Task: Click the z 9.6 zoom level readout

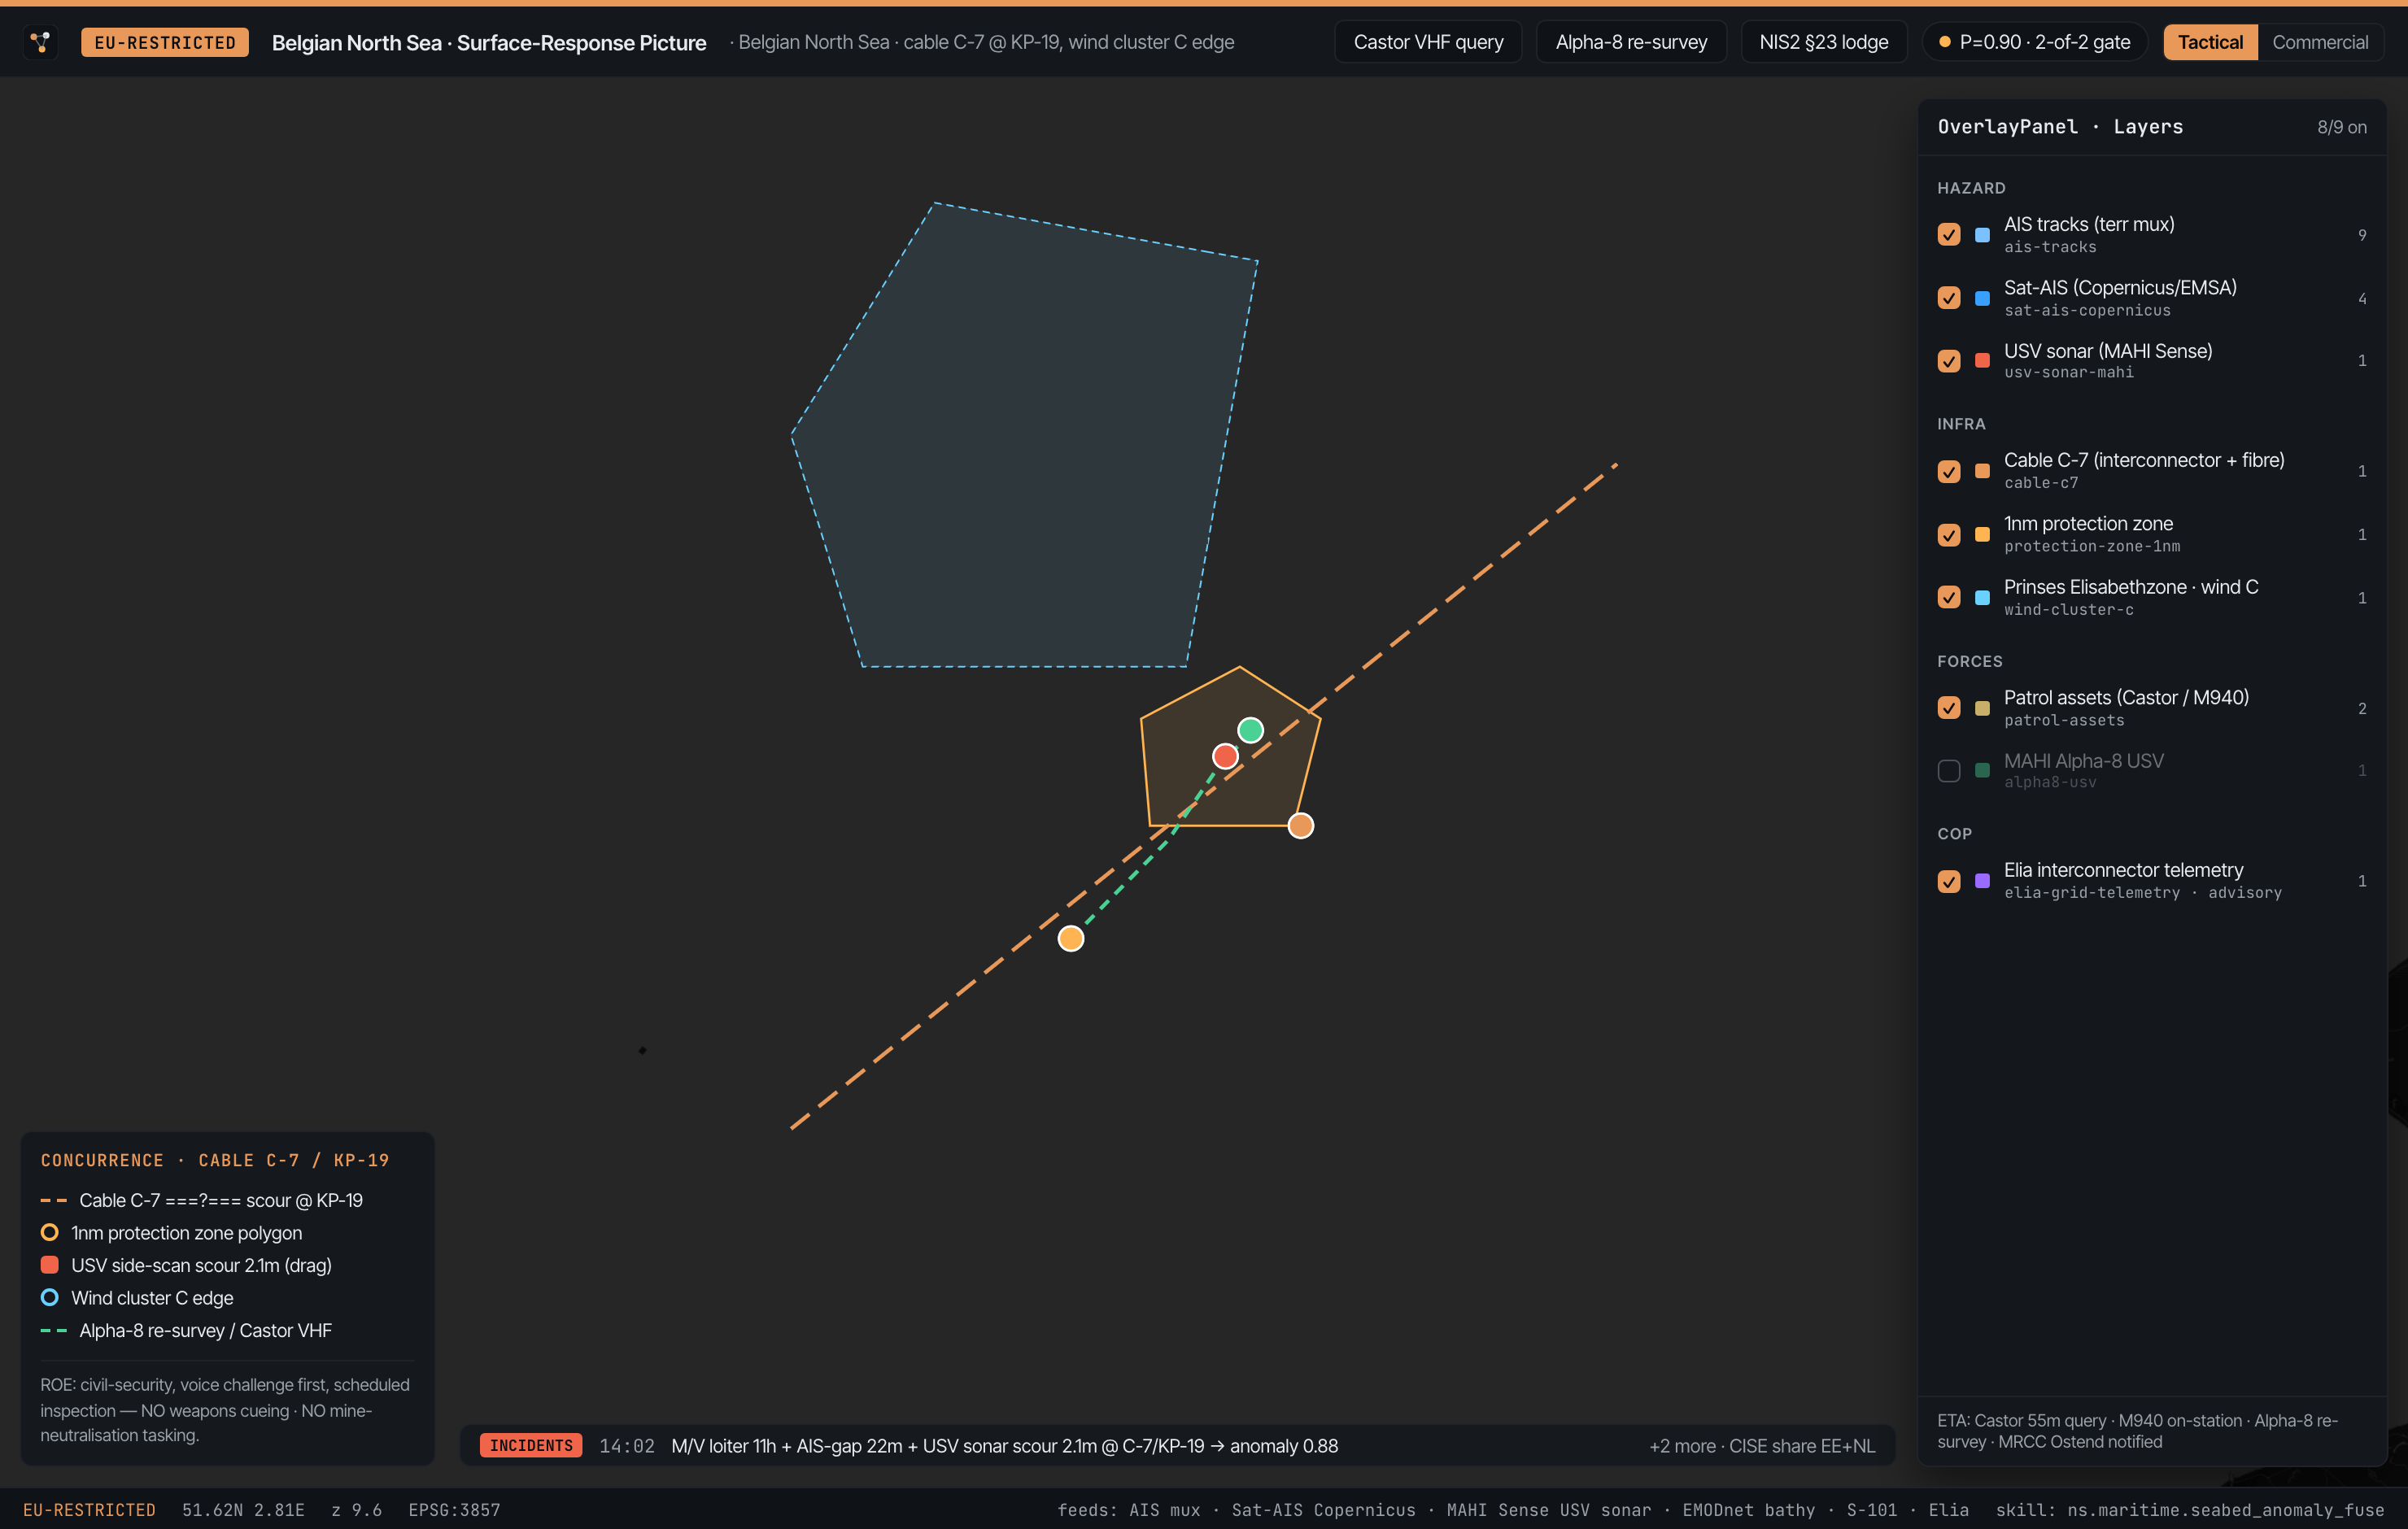Action: [357, 1510]
